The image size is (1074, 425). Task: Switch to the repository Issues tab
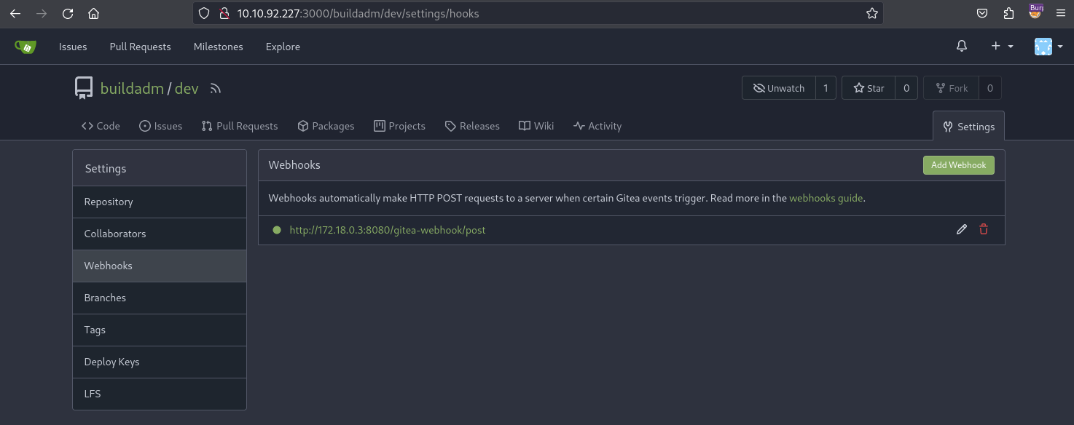click(160, 126)
